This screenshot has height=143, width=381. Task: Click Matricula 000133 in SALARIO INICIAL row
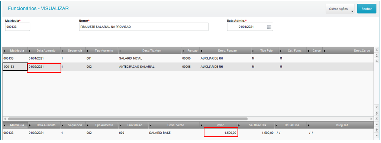(x=9, y=59)
